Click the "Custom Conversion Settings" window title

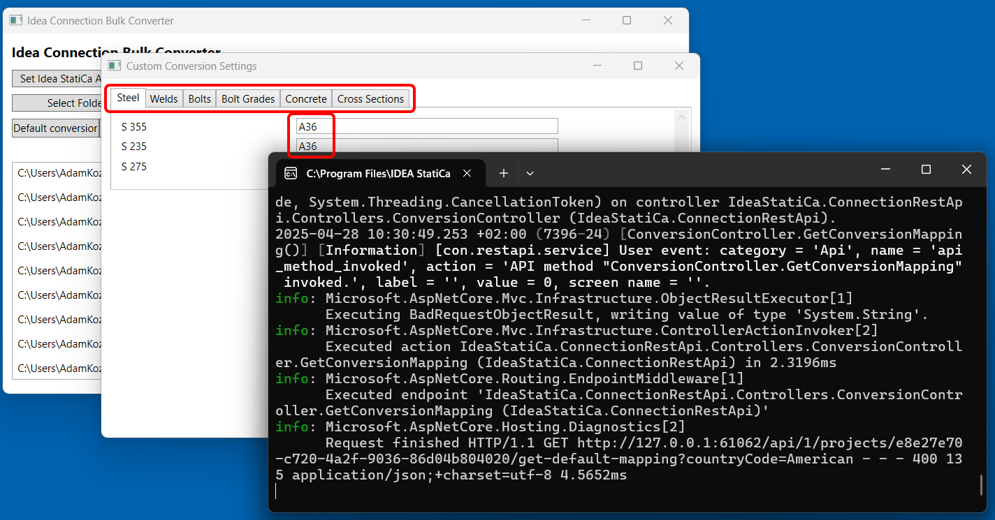point(191,66)
